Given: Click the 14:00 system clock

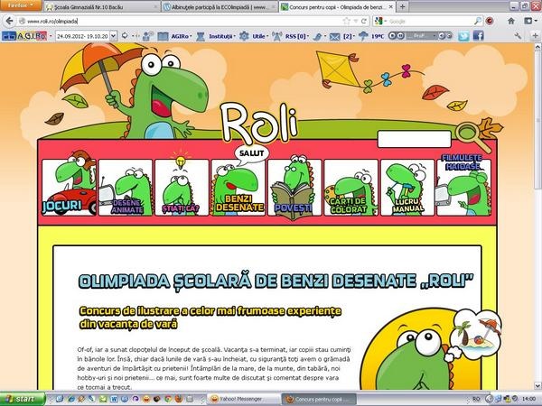Looking at the screenshot, I should (528, 399).
